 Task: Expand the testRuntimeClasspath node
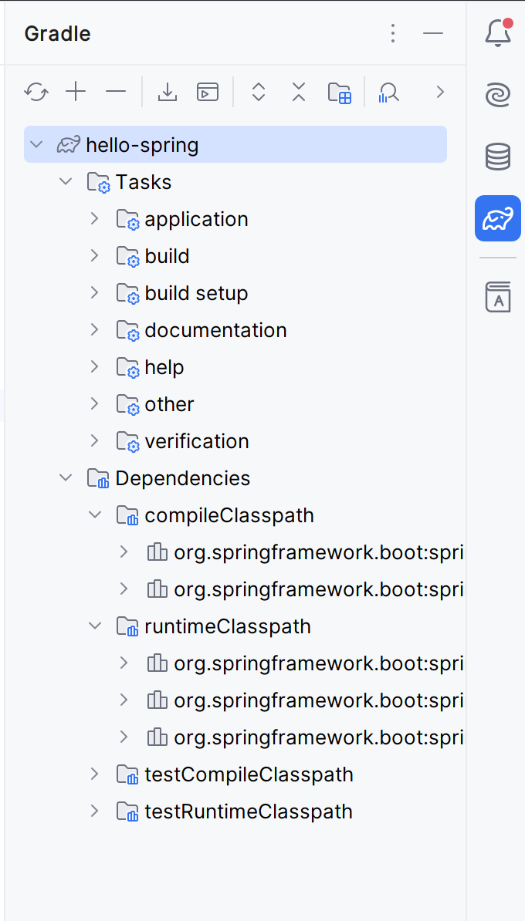click(95, 811)
